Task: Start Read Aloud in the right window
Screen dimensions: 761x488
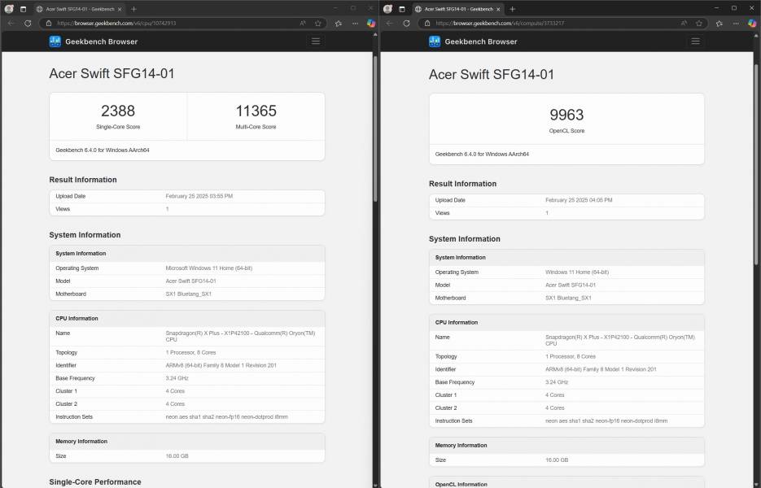Action: pos(684,24)
